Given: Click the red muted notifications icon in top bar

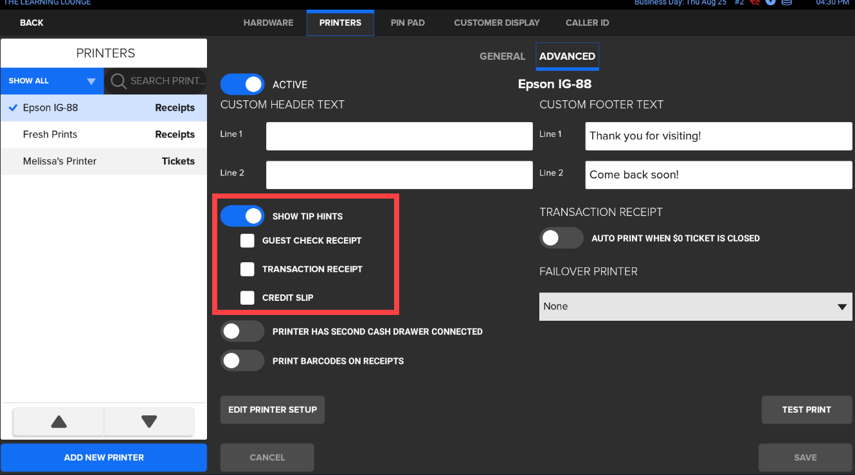Looking at the screenshot, I should (755, 3).
